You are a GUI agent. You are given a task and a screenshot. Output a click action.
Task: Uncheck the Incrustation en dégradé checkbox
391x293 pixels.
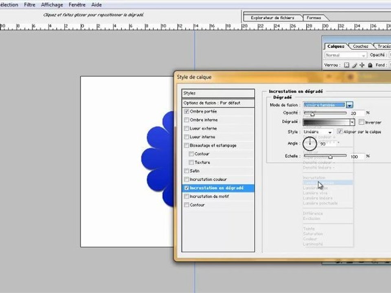187,188
